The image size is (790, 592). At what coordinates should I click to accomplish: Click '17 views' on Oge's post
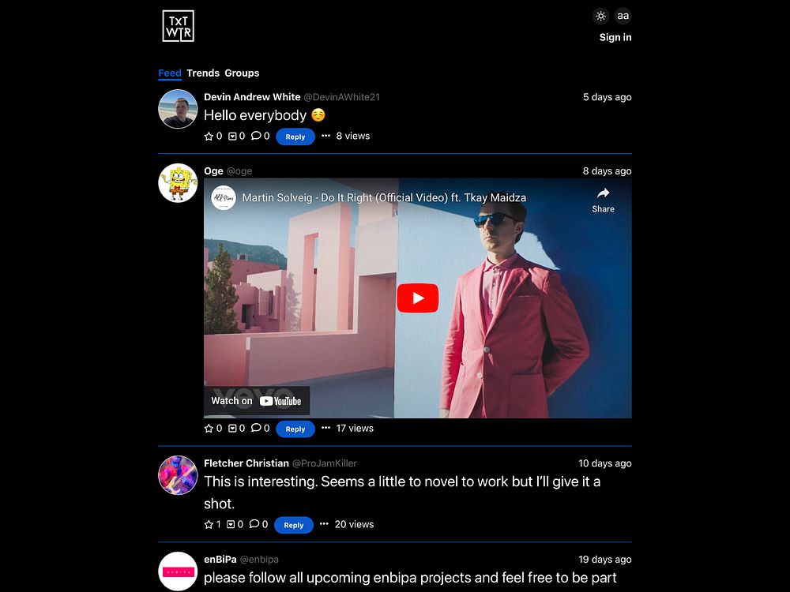click(355, 429)
